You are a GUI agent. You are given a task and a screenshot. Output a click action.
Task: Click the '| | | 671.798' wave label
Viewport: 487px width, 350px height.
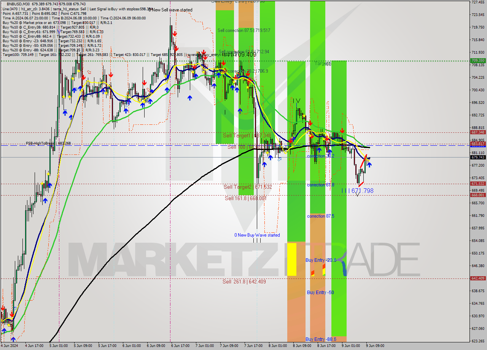coord(357,191)
